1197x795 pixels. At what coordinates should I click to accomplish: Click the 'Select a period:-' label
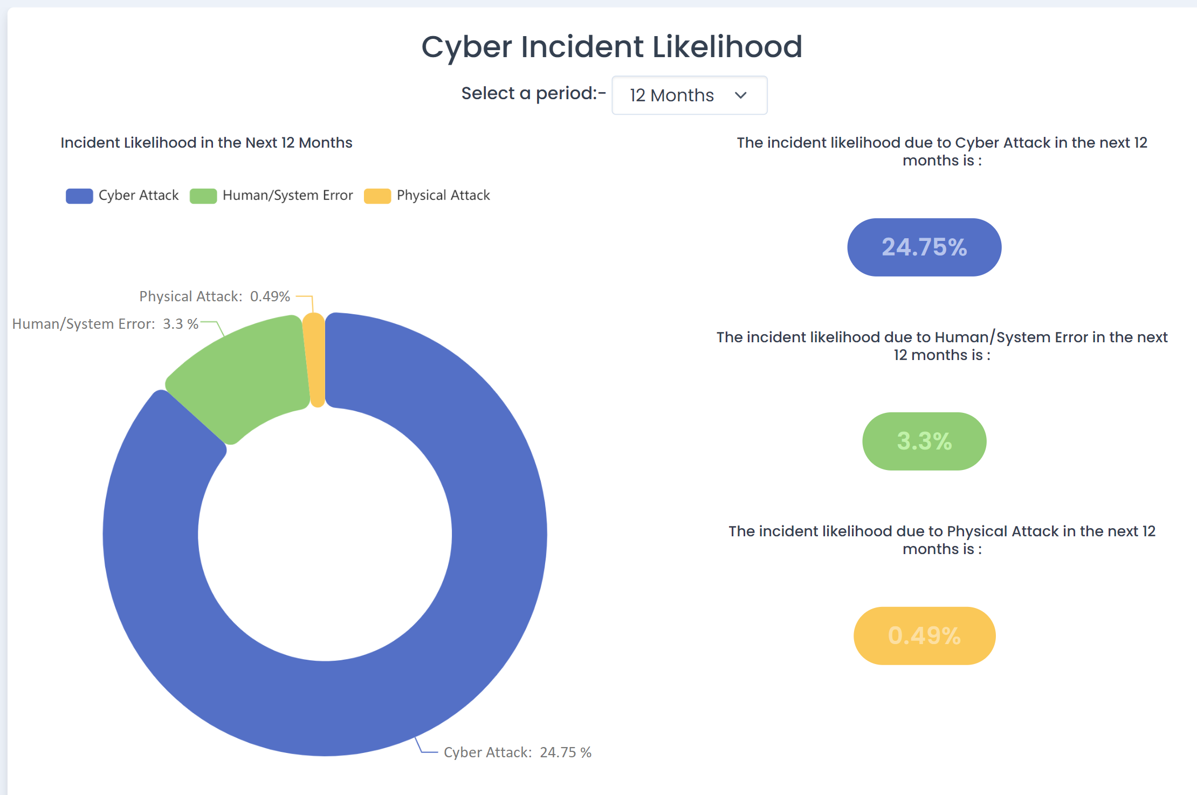(x=533, y=94)
